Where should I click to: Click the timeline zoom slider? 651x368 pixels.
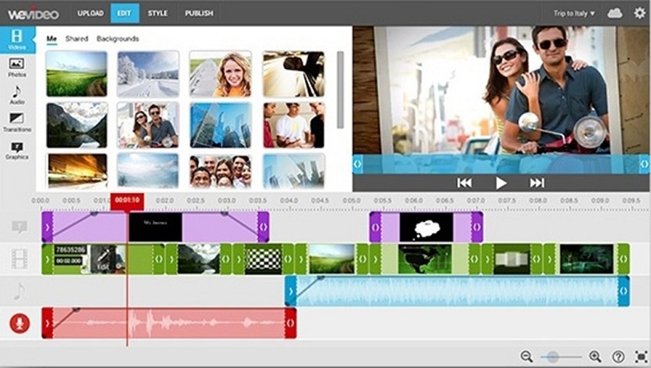[560, 356]
